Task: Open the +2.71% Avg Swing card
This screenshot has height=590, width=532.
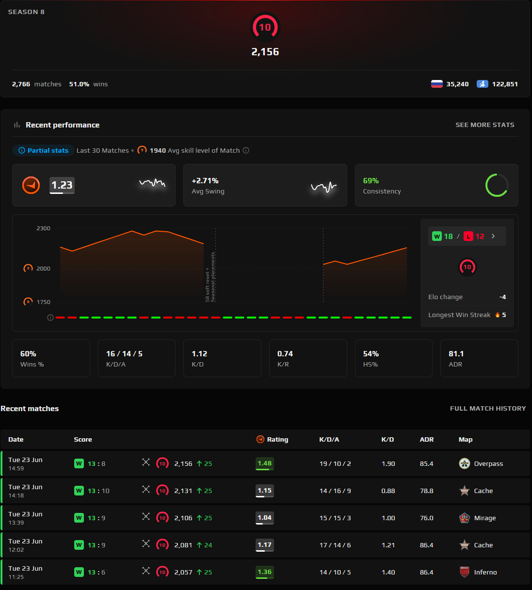Action: pos(265,185)
